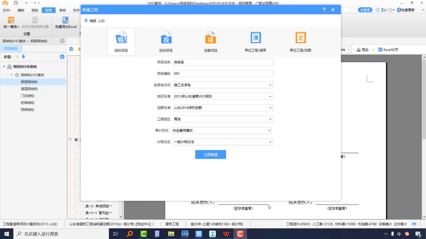The width and height of the screenshot is (426, 239).
Task: Click the Windows search box
Action: pos(62,234)
